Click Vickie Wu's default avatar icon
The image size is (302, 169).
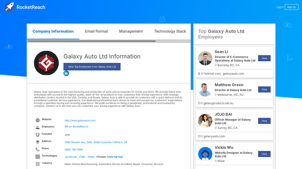(205, 154)
